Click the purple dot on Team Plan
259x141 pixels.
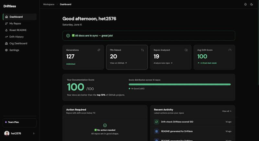[6, 122]
